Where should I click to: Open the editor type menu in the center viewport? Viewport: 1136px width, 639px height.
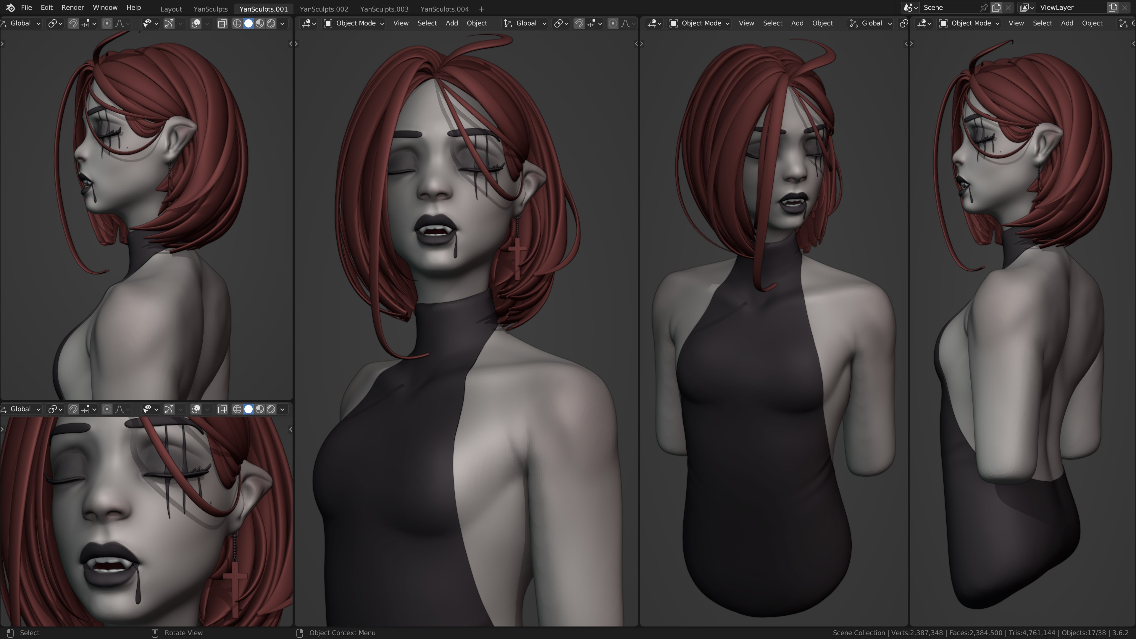coord(308,23)
